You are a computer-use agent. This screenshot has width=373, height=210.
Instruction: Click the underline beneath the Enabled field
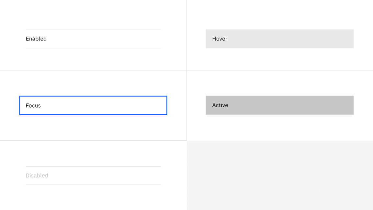pyautogui.click(x=93, y=48)
